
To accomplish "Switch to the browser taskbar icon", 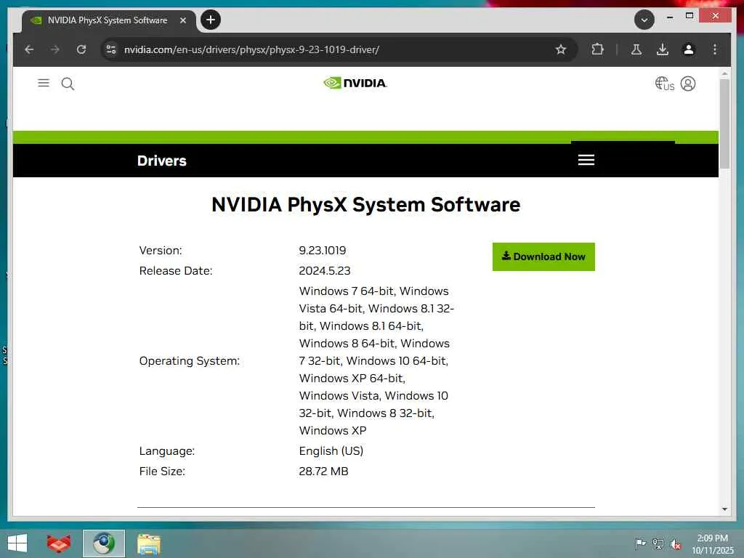I will (103, 543).
